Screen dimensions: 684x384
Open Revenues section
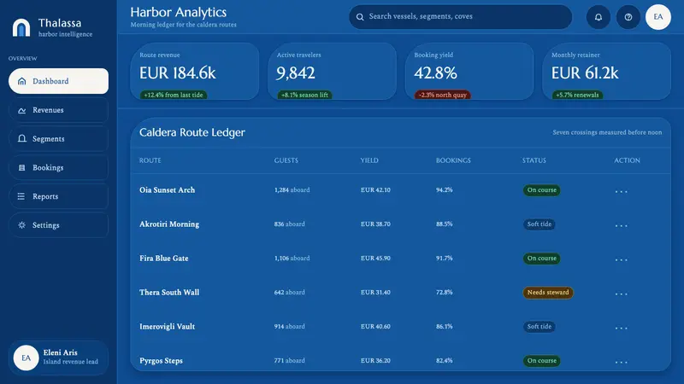pyautogui.click(x=58, y=110)
